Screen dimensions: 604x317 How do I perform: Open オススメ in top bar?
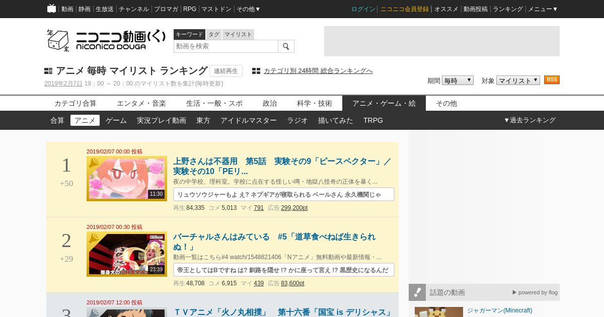446,9
